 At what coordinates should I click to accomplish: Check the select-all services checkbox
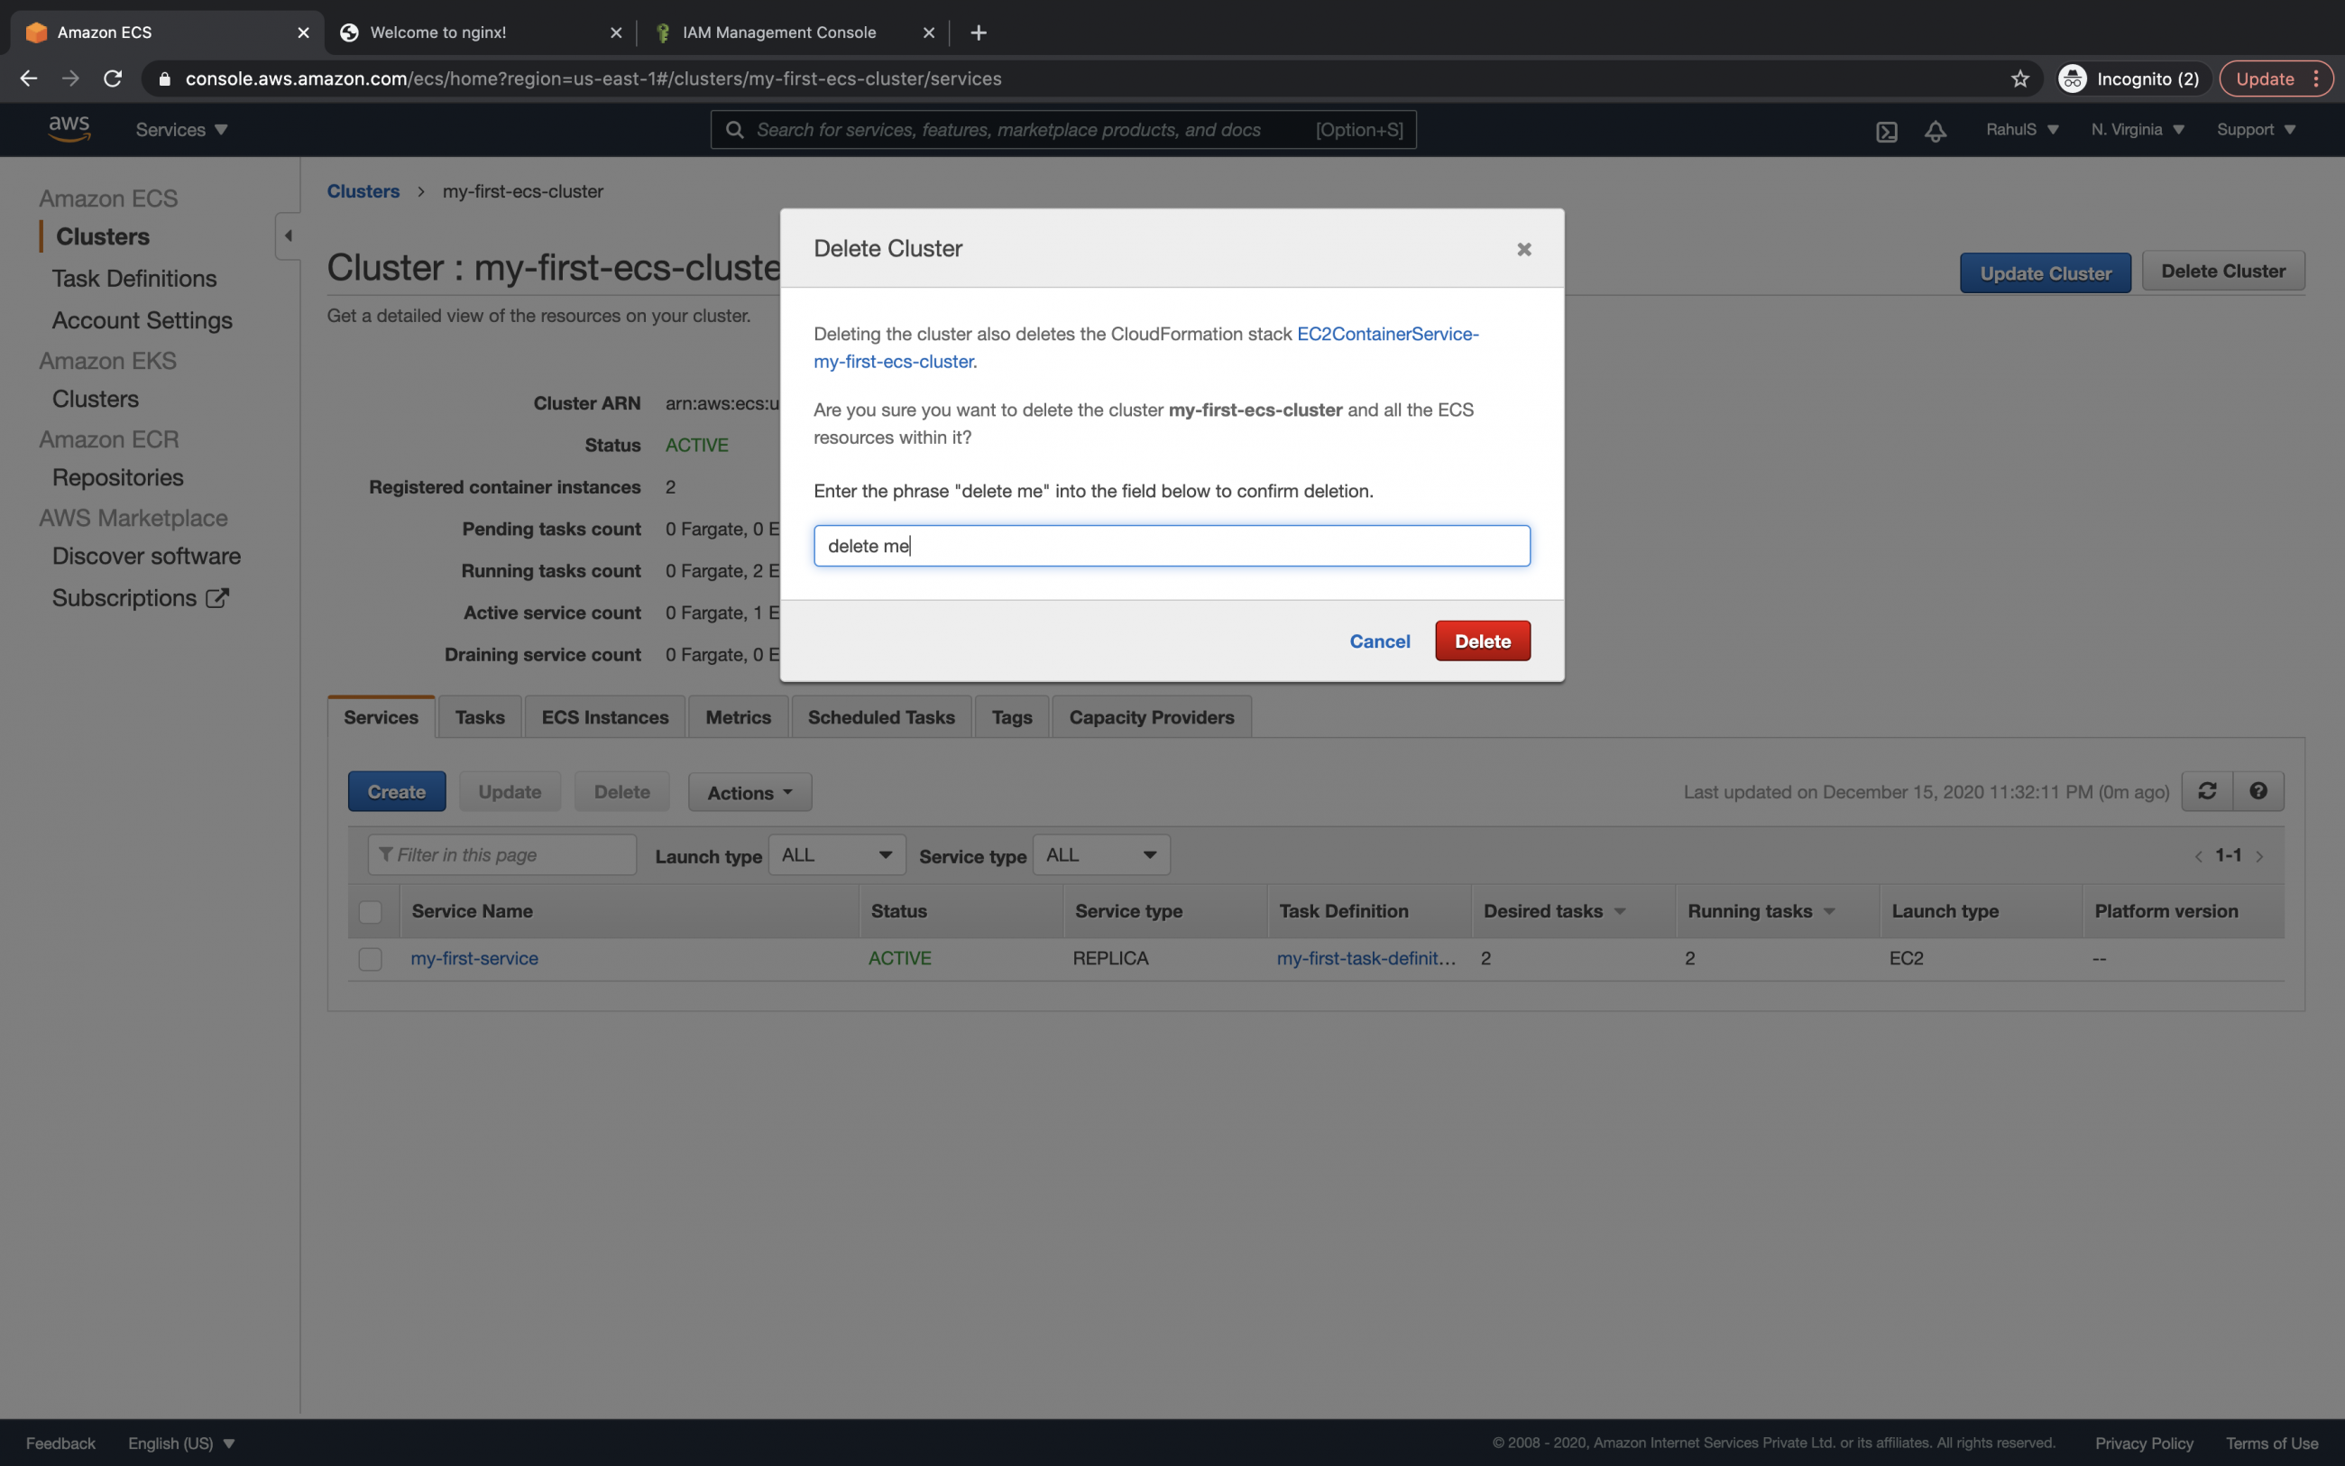click(370, 911)
